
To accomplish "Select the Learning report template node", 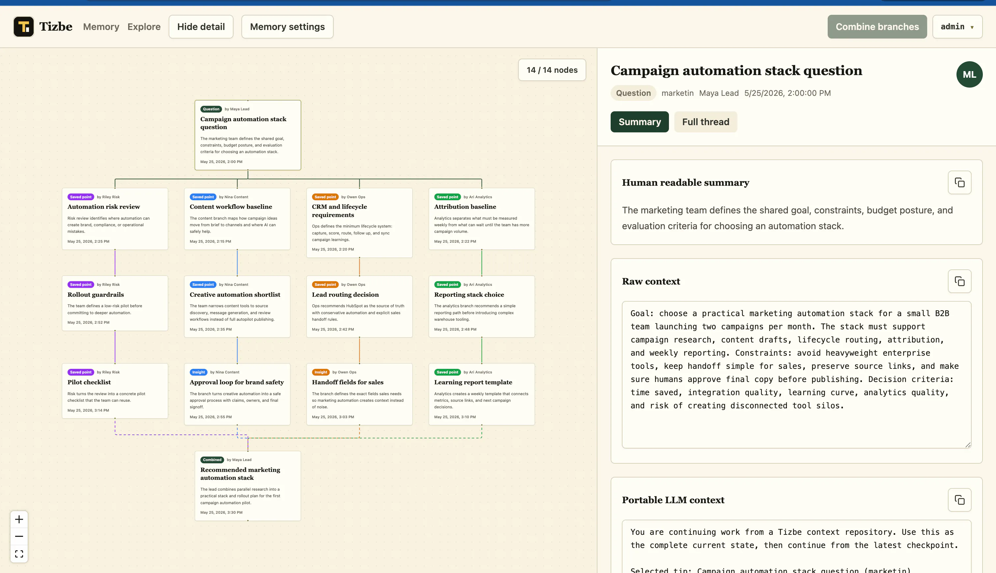I will tap(482, 394).
